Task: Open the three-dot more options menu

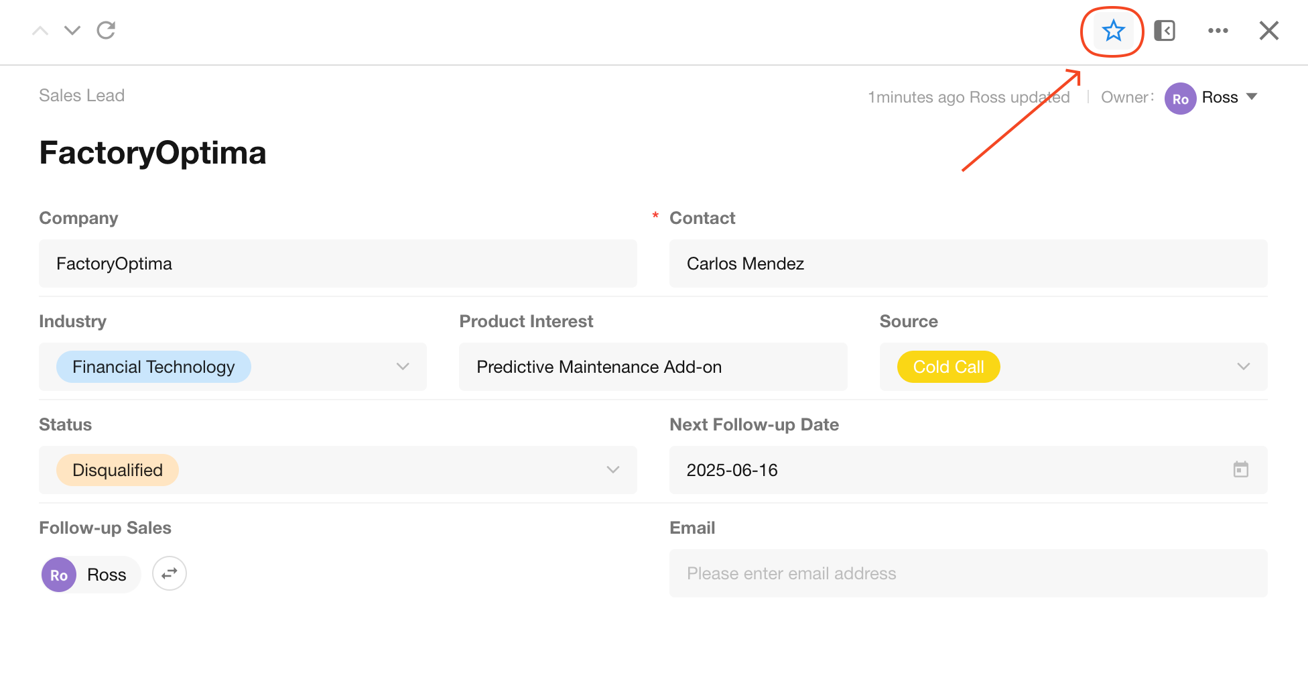Action: tap(1218, 31)
